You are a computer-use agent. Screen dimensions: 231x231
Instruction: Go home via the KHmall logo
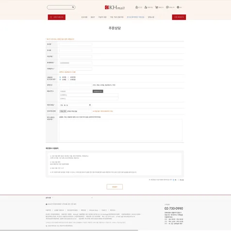point(115,7)
